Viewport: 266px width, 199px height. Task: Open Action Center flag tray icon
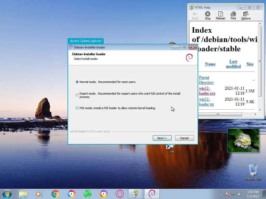click(x=227, y=194)
